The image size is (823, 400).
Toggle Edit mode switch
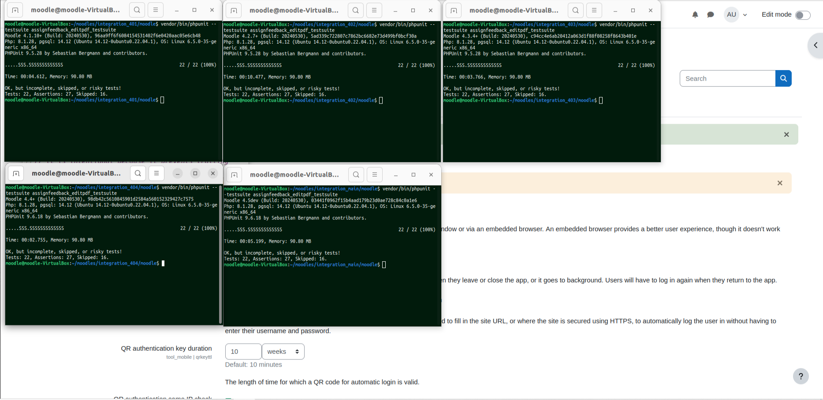click(803, 15)
